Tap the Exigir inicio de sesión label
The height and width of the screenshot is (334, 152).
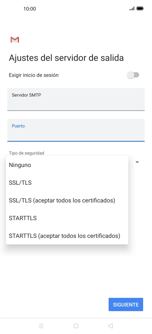pos(34,75)
